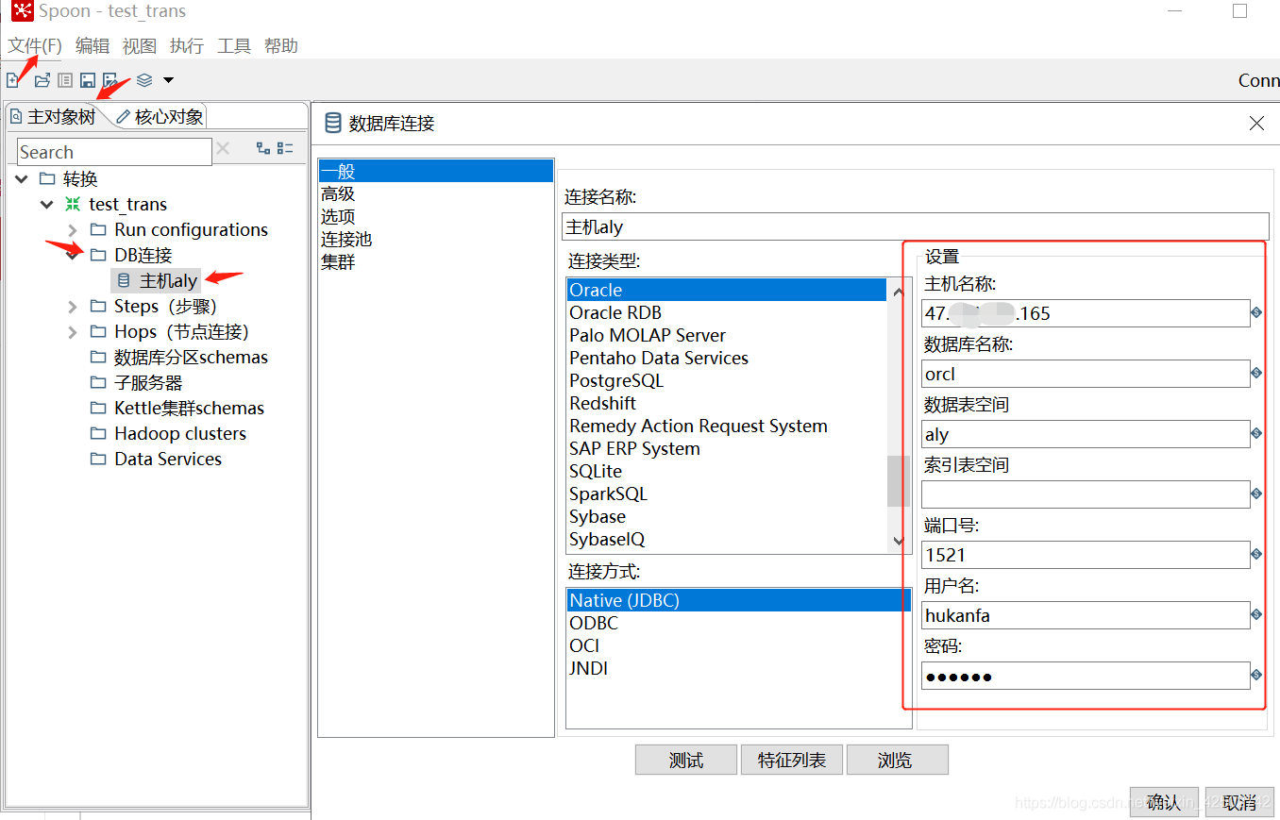Collapse the test_trans tree node
Screen dimensions: 1280x820
(x=46, y=204)
